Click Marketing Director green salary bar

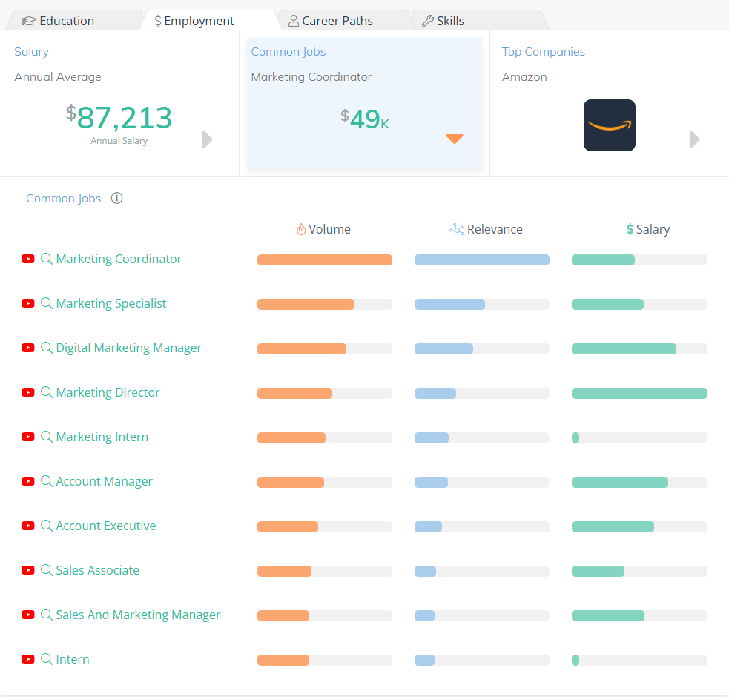pyautogui.click(x=639, y=393)
